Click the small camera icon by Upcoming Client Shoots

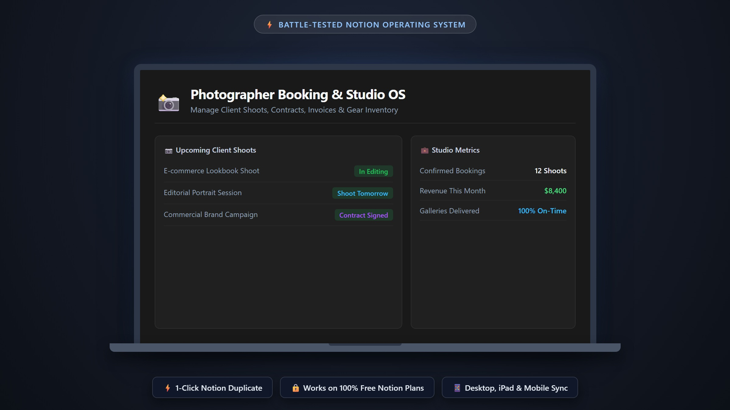pos(169,151)
